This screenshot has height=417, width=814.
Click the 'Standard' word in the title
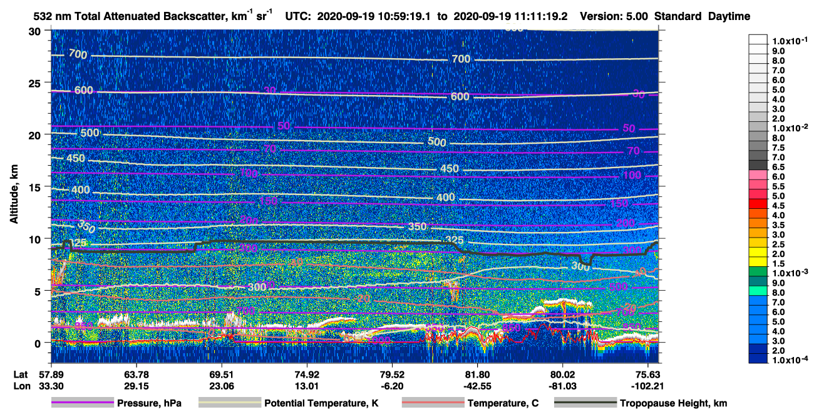pos(679,16)
